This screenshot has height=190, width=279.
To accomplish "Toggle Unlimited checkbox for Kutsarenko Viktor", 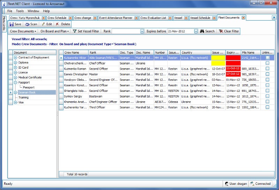I will point(267,58).
